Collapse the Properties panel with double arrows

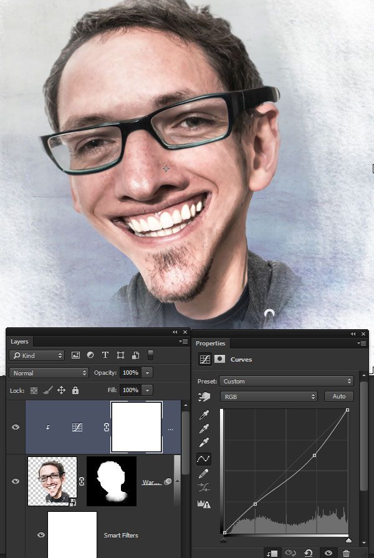353,334
